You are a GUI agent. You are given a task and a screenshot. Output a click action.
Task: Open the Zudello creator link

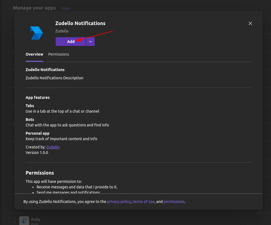[53, 147]
